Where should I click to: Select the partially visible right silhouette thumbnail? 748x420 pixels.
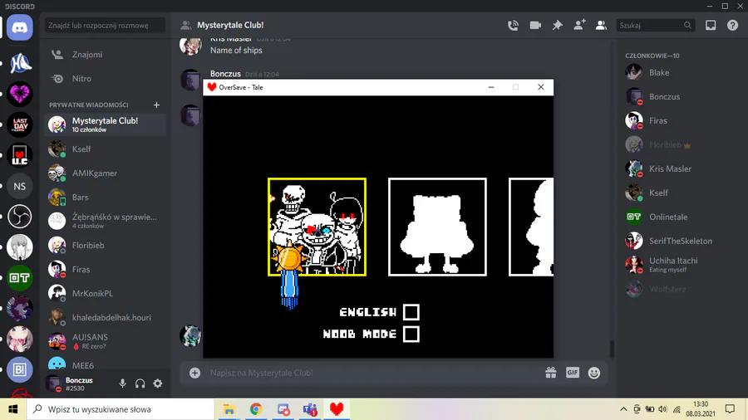(531, 227)
